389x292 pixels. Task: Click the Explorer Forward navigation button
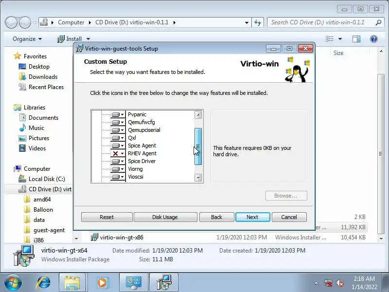pyautogui.click(x=25, y=22)
